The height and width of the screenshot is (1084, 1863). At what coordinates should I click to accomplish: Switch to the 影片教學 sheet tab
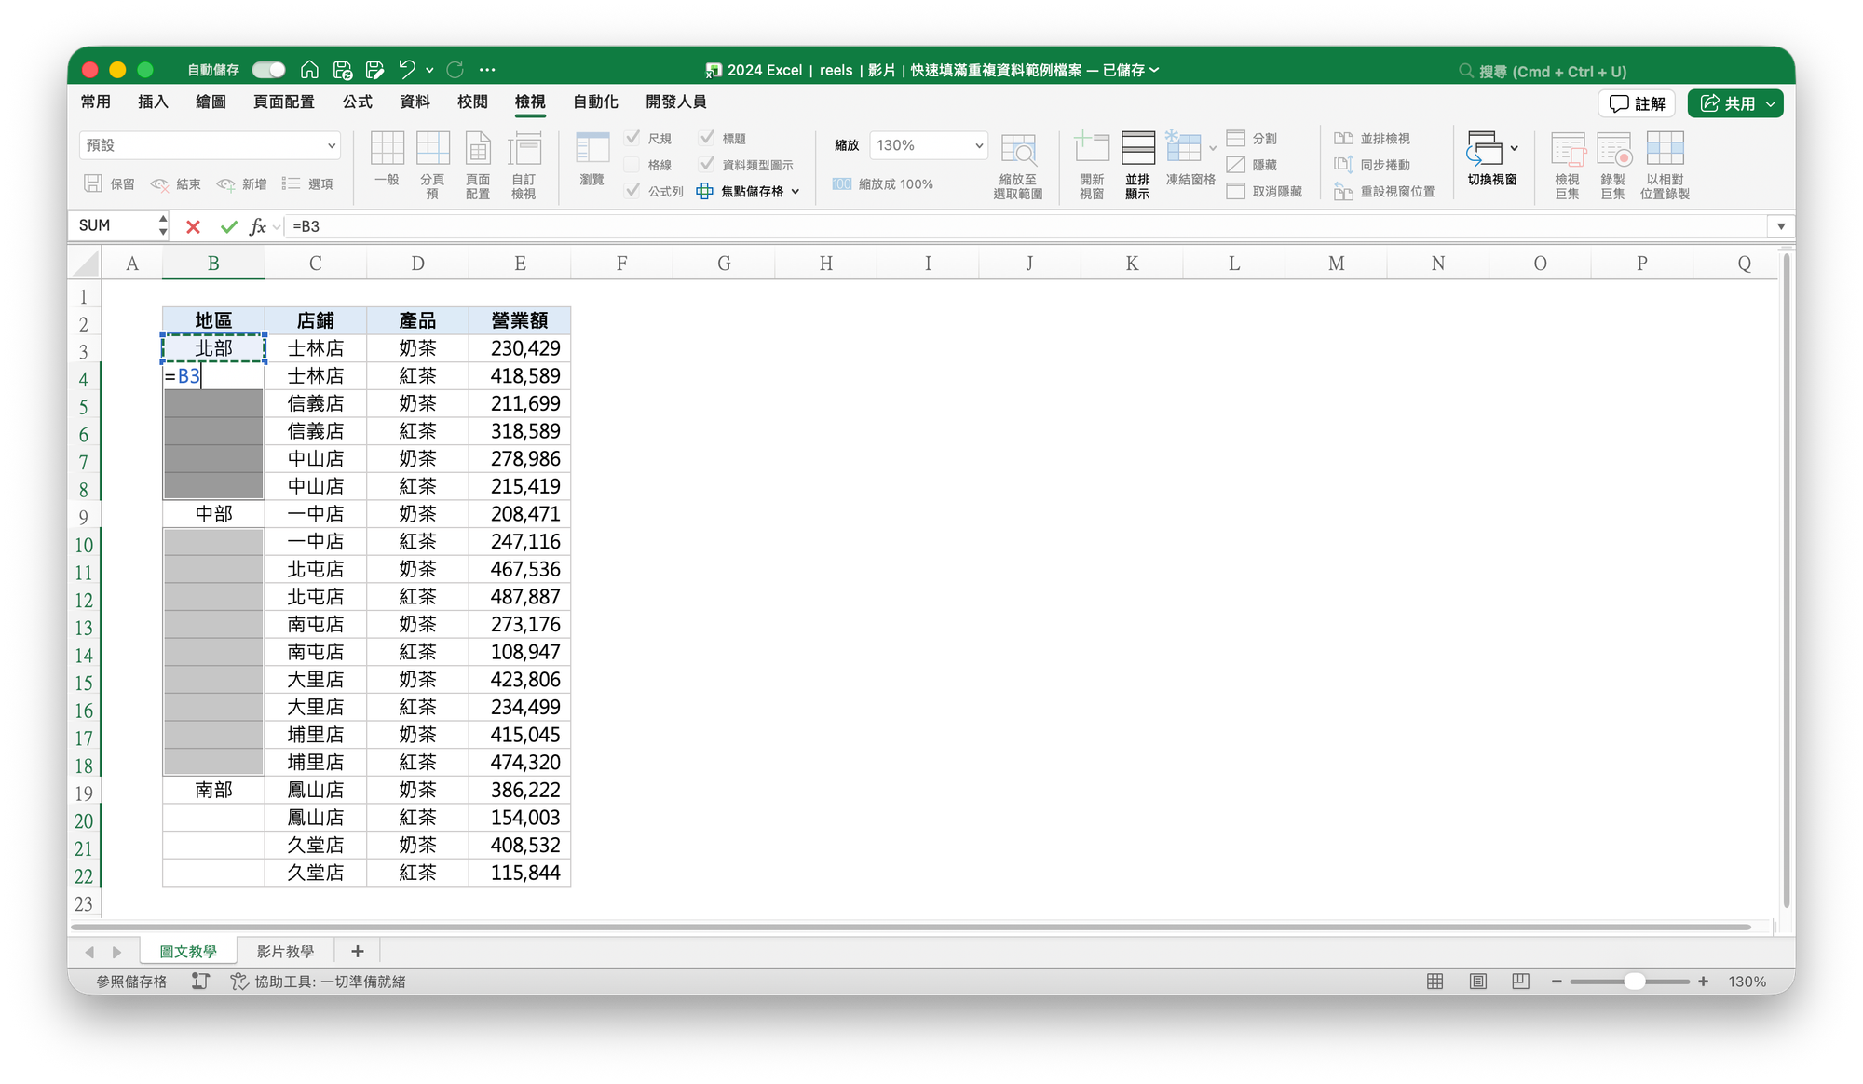pyautogui.click(x=285, y=951)
